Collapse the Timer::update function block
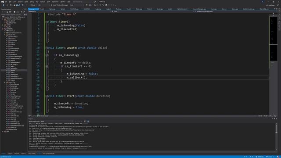This screenshot has height=158, width=281. 47,48
